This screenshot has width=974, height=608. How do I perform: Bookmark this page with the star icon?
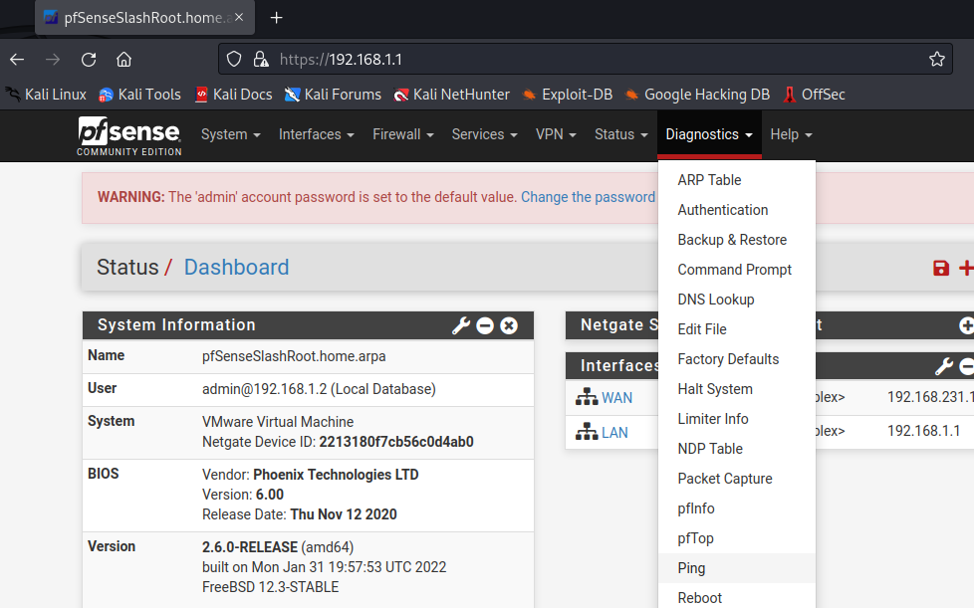(x=936, y=59)
